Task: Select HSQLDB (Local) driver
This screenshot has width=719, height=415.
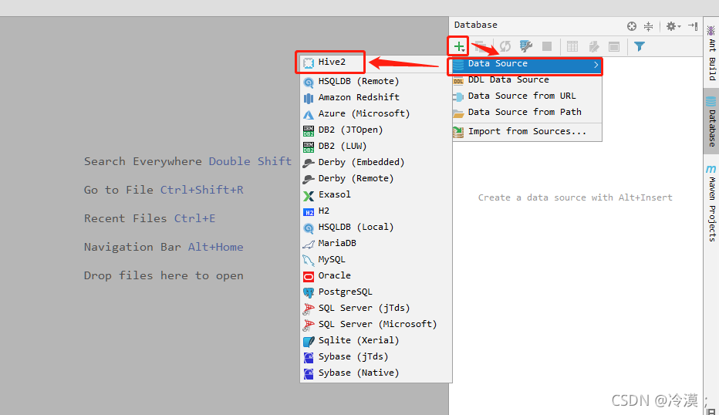Action: [x=376, y=227]
